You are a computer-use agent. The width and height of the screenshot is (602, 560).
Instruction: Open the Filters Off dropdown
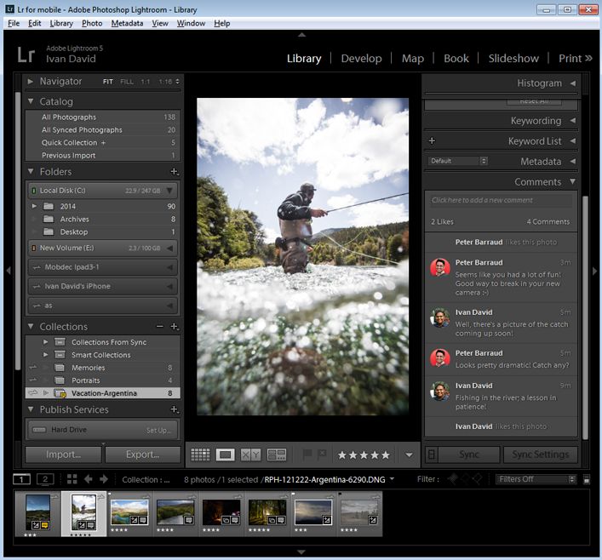pyautogui.click(x=536, y=479)
